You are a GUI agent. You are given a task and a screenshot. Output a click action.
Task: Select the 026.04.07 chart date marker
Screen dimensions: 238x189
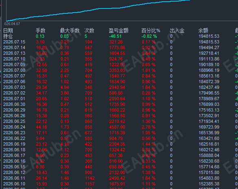click(x=12, y=24)
